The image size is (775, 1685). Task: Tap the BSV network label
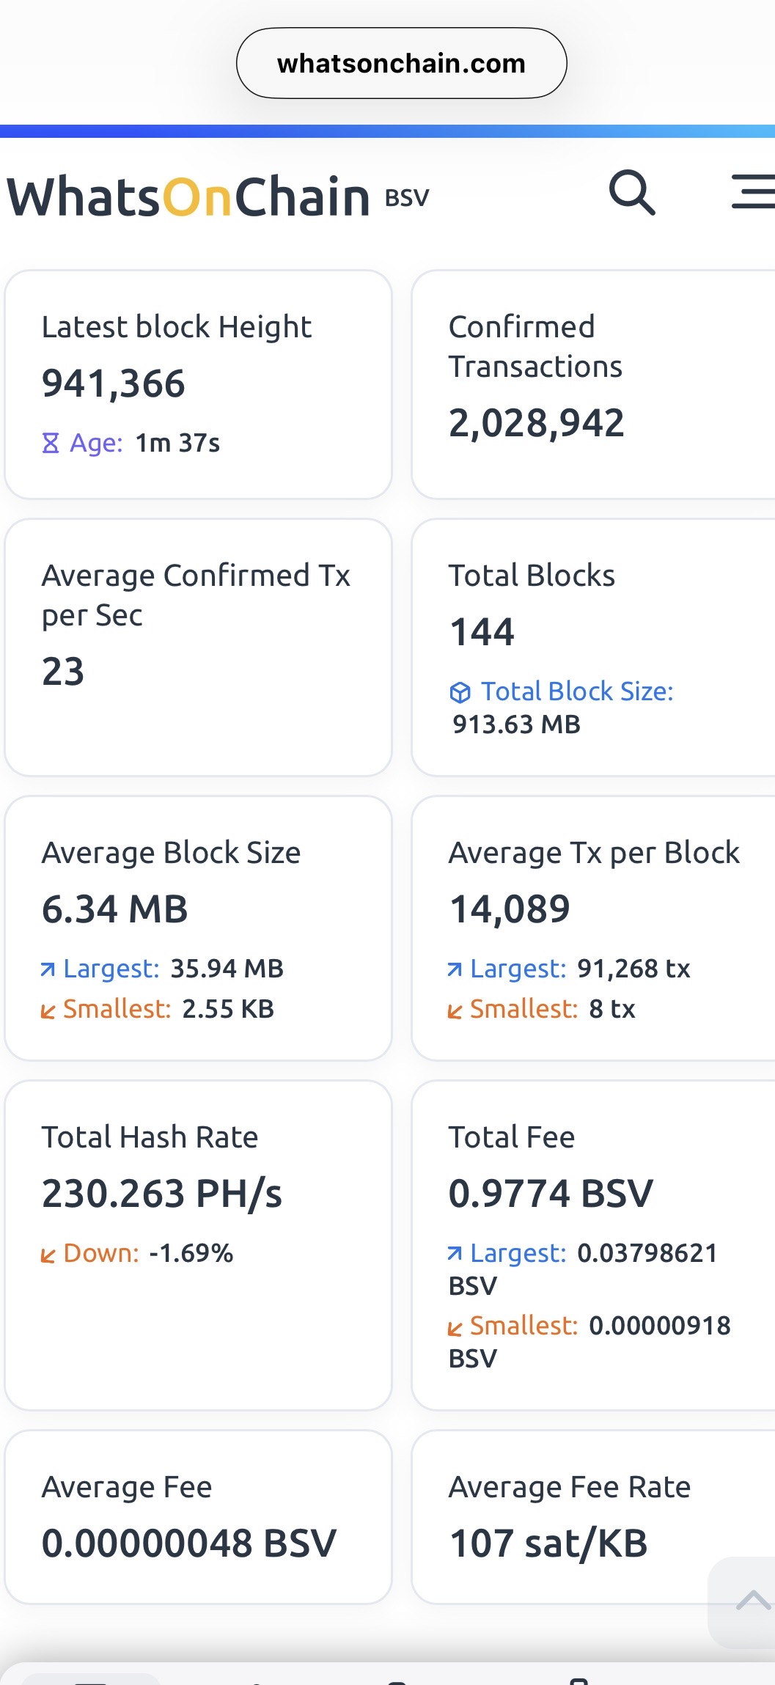pyautogui.click(x=407, y=198)
